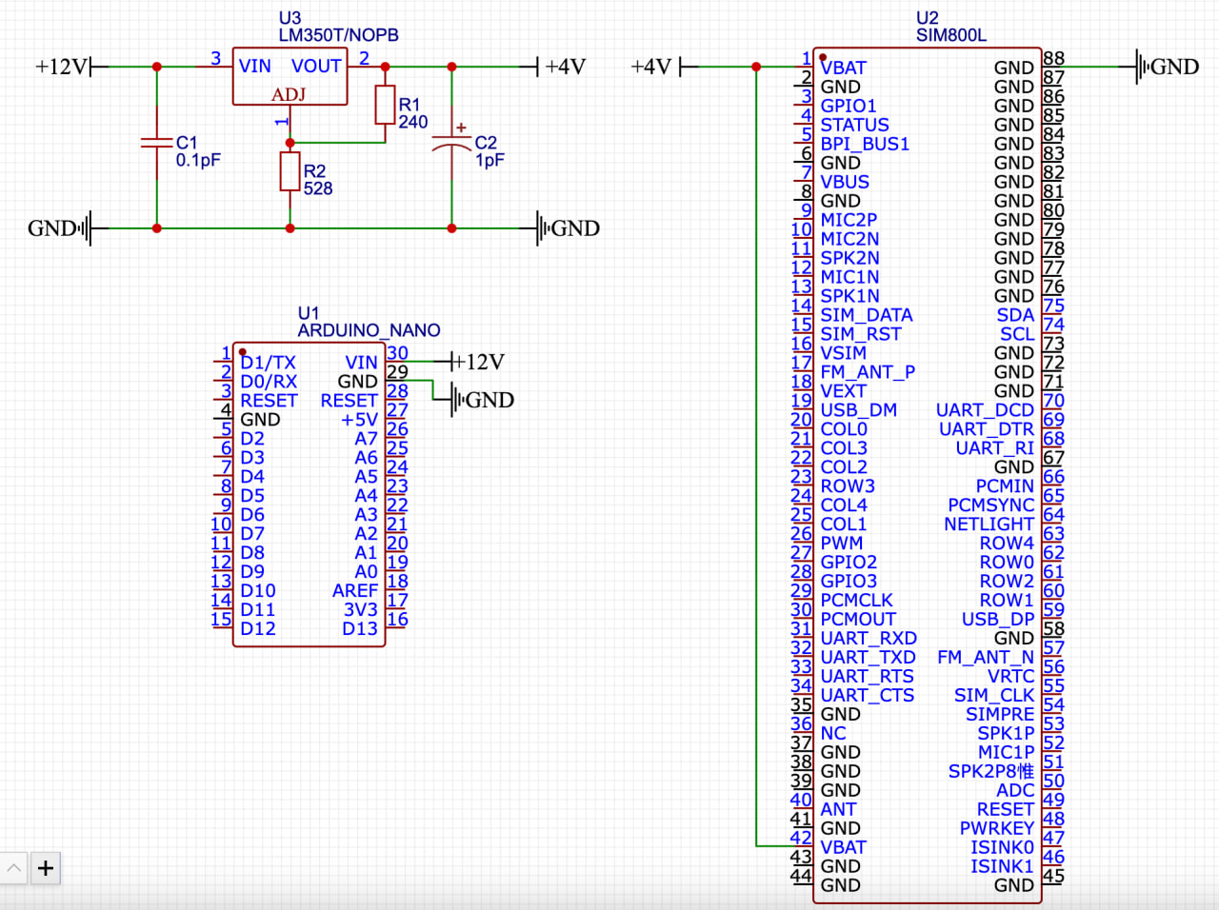This screenshot has width=1219, height=910.
Task: Click R2 value 528
Action: click(x=318, y=188)
